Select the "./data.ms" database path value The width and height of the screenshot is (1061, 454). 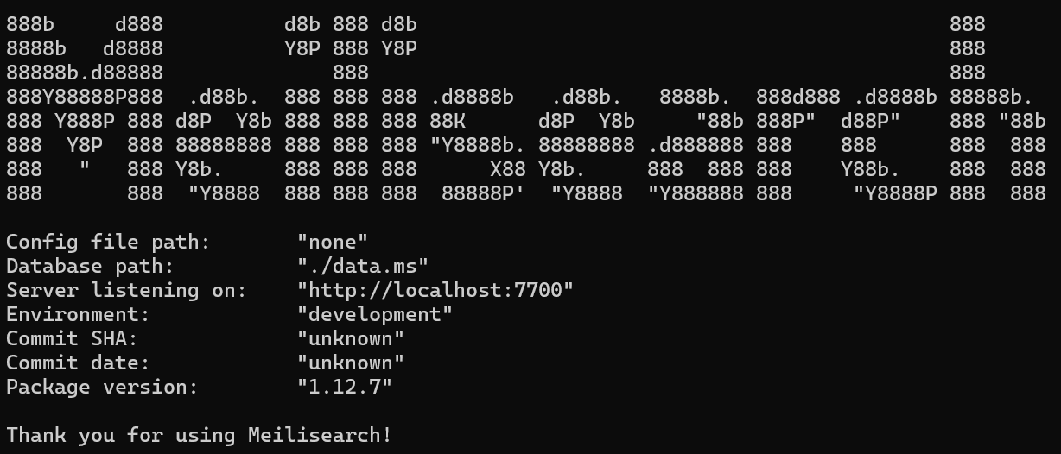[363, 266]
